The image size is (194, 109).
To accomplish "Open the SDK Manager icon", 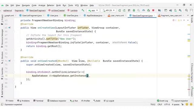I will point(180,10).
